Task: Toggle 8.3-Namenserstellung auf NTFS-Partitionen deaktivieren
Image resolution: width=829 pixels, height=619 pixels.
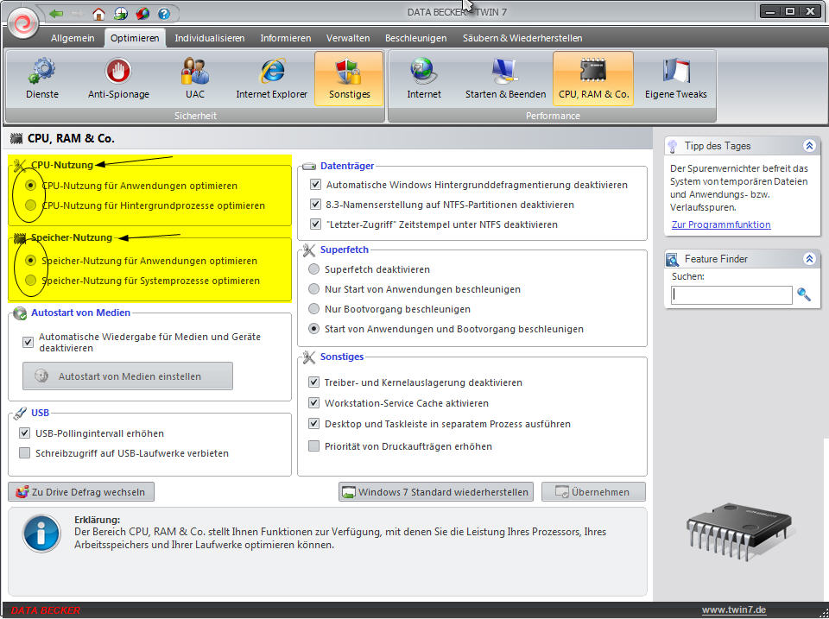Action: 316,204
